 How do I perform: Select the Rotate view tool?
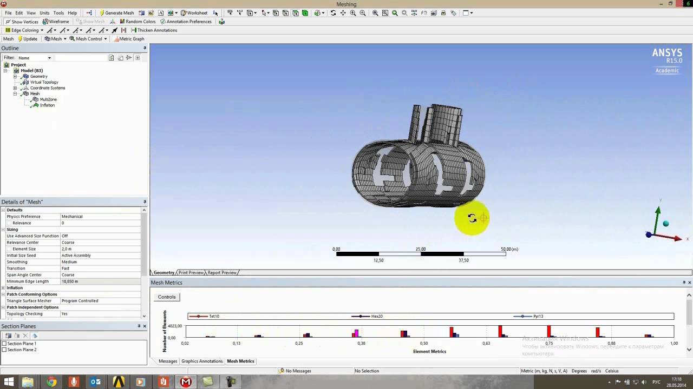(x=333, y=13)
